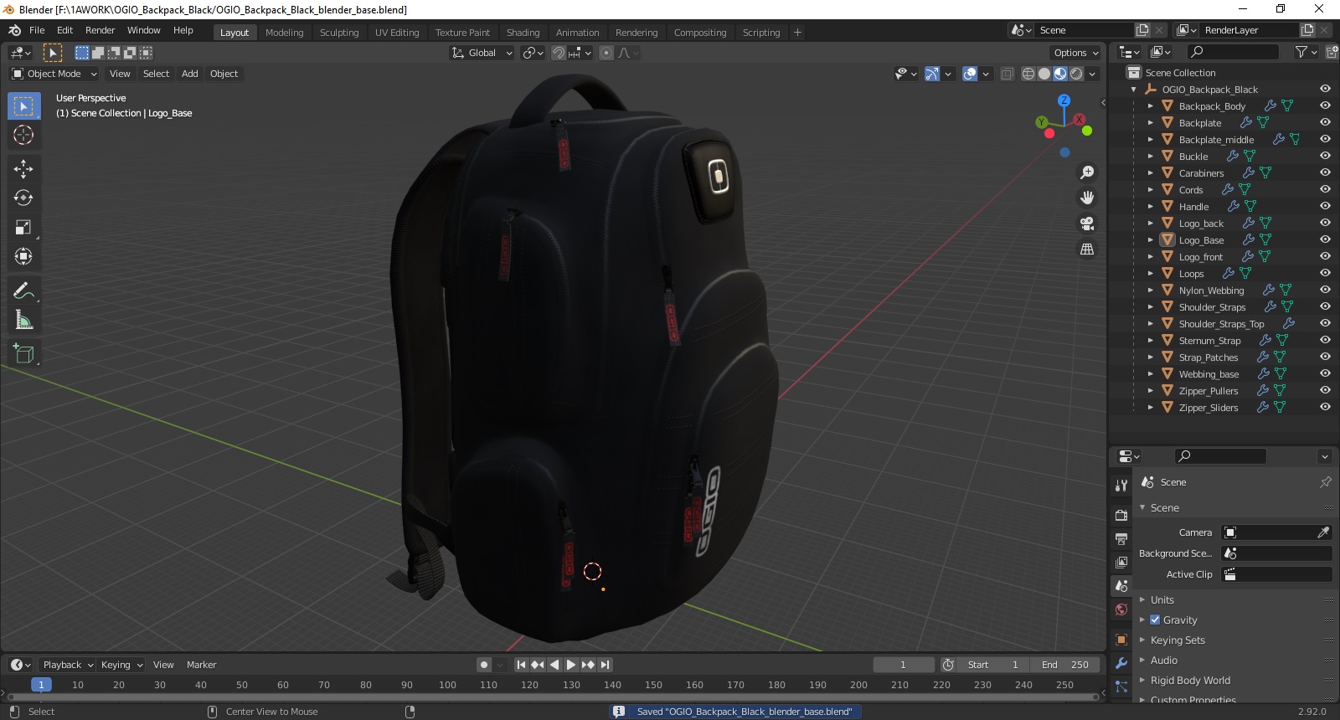Select the Transform tool
Image resolution: width=1340 pixels, height=720 pixels.
coord(23,257)
